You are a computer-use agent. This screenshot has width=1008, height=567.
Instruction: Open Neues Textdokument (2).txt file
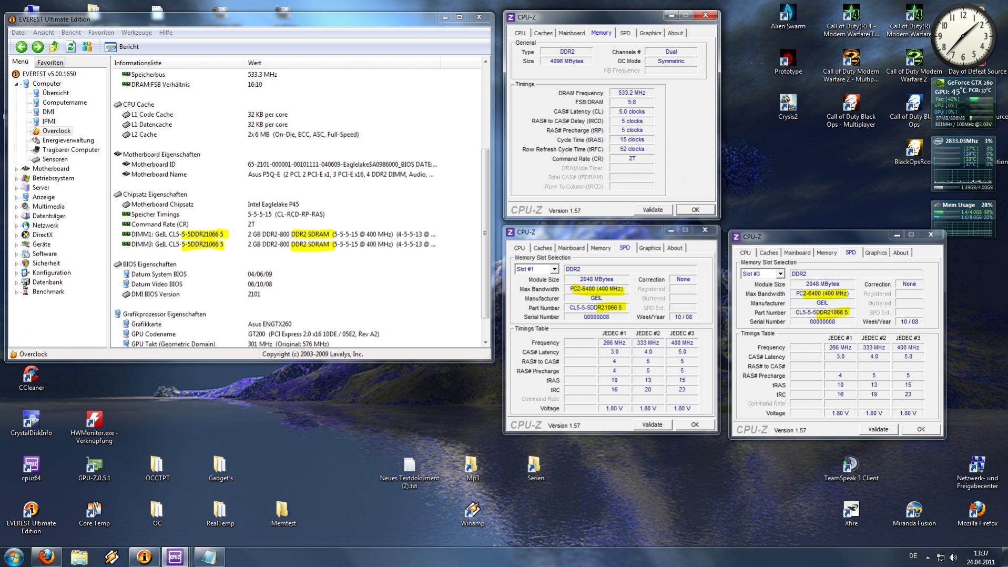coord(410,472)
